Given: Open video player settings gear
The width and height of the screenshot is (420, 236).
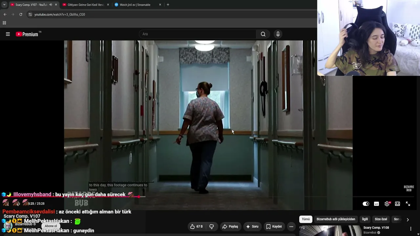Looking at the screenshot, I should (387, 204).
